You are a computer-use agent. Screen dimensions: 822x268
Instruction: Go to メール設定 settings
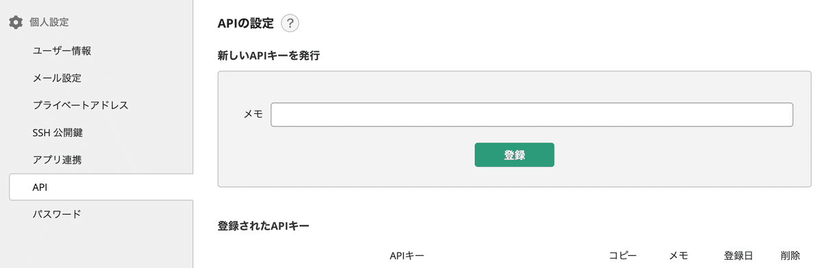coord(62,78)
